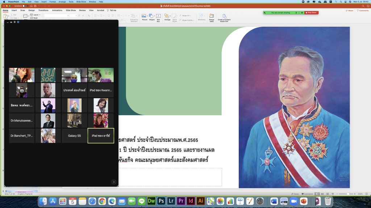Viewport: 371px width, 208px height.
Task: Open the Insert ribbon tab
Action: (x=14, y=10)
